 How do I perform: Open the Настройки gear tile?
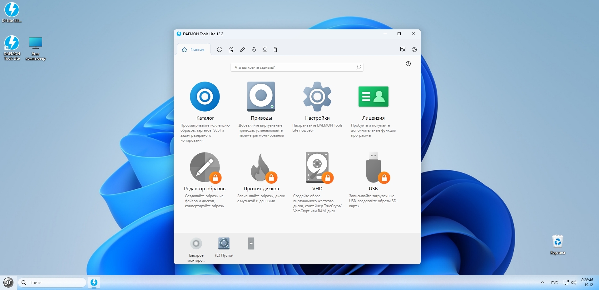[x=317, y=97]
